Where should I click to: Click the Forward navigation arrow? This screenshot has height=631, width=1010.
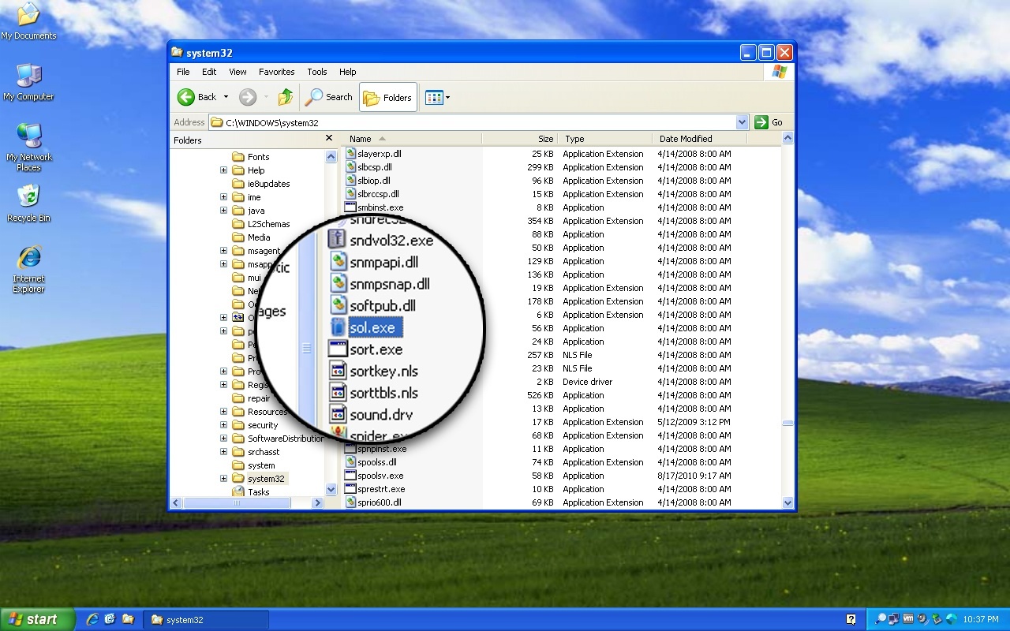[248, 97]
